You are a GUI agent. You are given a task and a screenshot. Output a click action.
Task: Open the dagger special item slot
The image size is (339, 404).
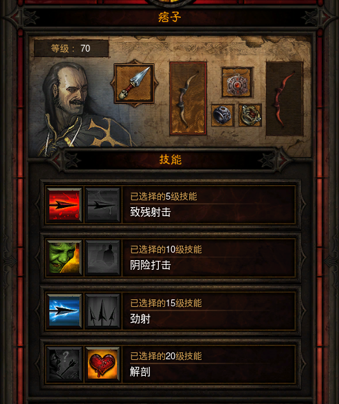click(134, 84)
